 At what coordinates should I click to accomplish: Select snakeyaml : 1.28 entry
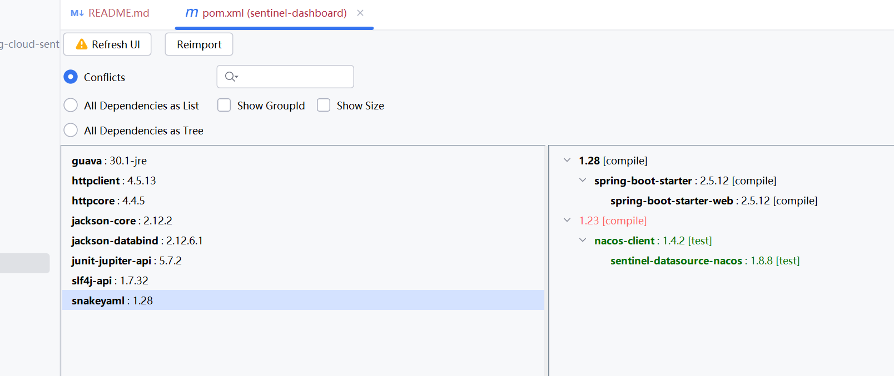click(303, 300)
